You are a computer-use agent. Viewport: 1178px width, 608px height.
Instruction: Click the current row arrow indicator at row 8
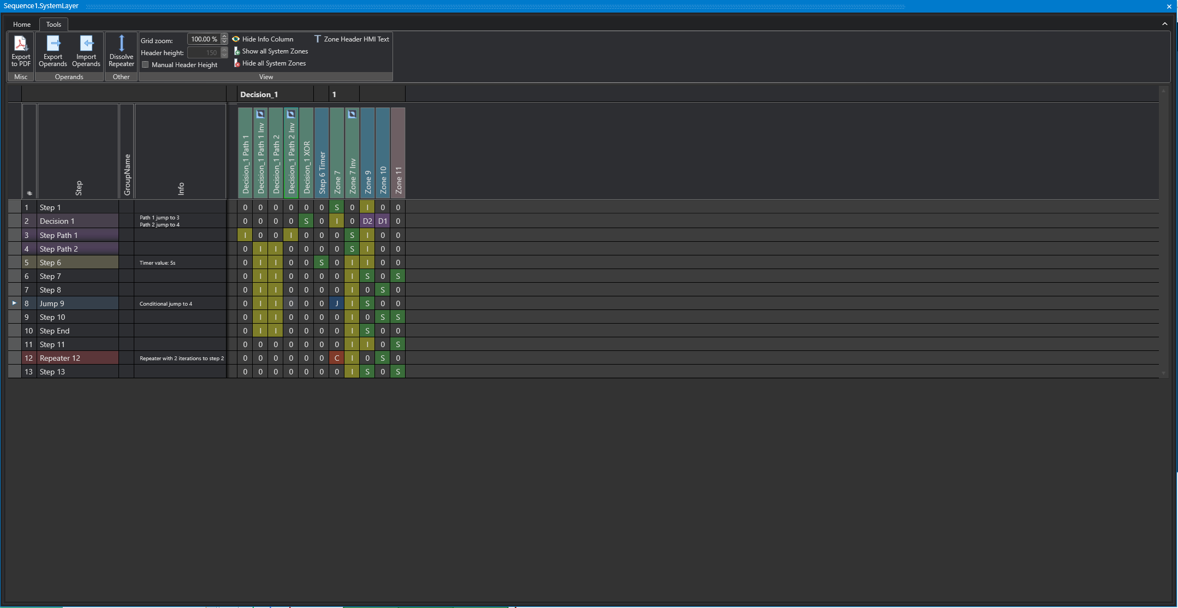coord(14,303)
